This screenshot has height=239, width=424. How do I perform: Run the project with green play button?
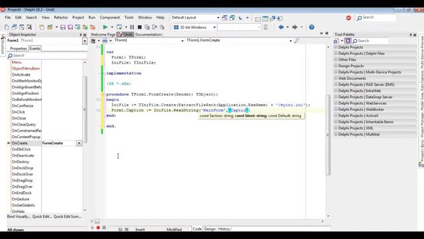click(105, 27)
